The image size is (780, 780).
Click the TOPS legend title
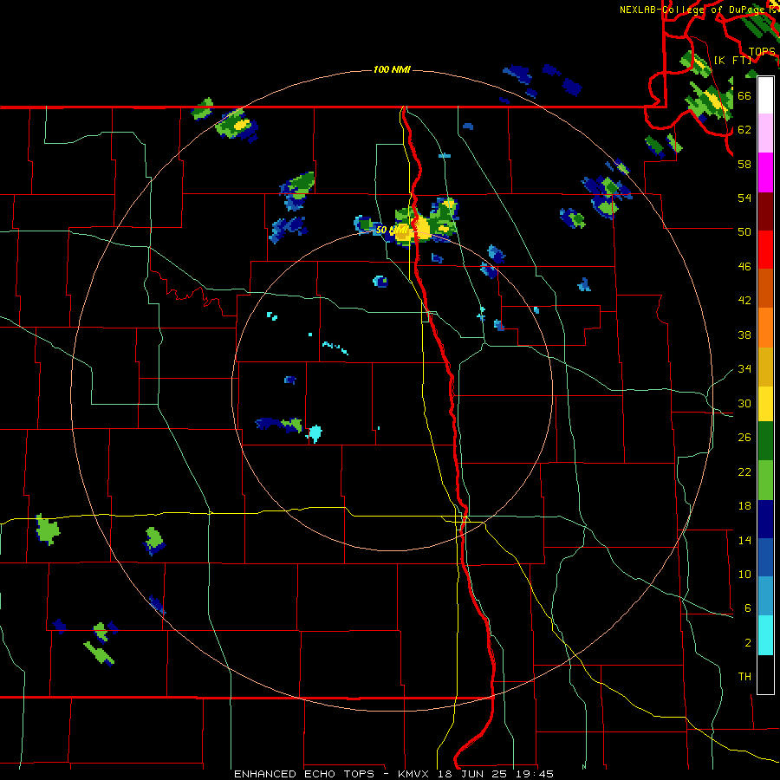pyautogui.click(x=761, y=52)
